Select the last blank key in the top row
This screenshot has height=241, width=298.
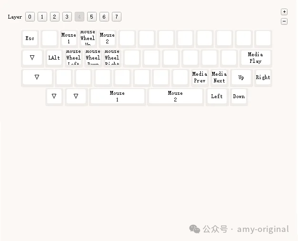[x=263, y=39]
